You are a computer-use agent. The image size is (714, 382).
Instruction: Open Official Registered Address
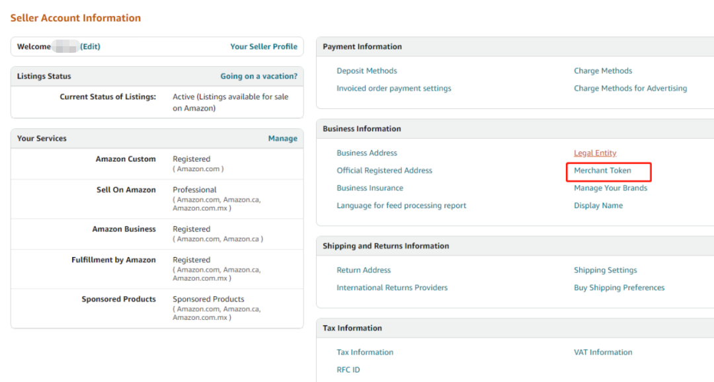[384, 171]
